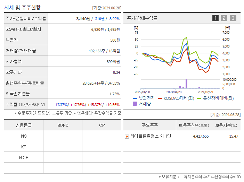Click the daily return -8.99%
The height and width of the screenshot is (182, 244).
[x=114, y=19]
